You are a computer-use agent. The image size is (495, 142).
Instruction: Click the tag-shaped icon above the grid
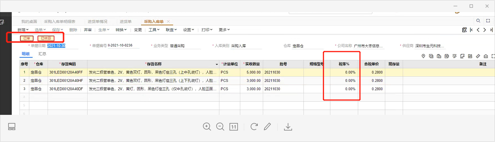pos(478,56)
